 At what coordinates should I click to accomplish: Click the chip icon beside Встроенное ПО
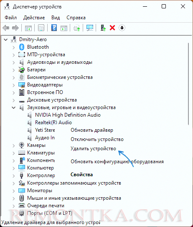point(22,92)
